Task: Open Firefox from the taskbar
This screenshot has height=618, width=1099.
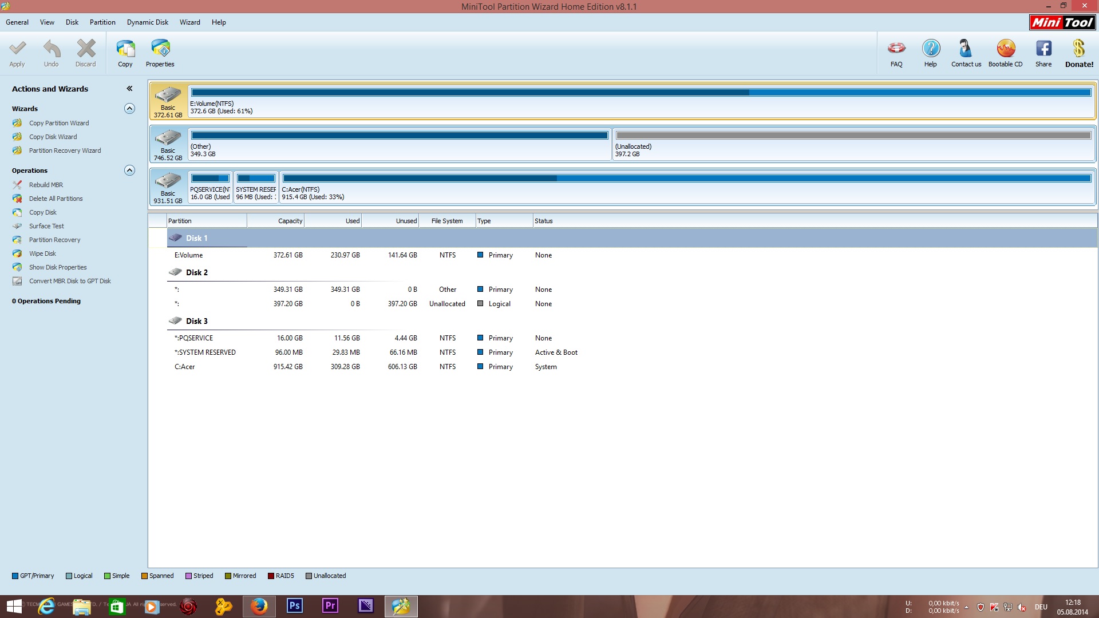Action: [259, 606]
